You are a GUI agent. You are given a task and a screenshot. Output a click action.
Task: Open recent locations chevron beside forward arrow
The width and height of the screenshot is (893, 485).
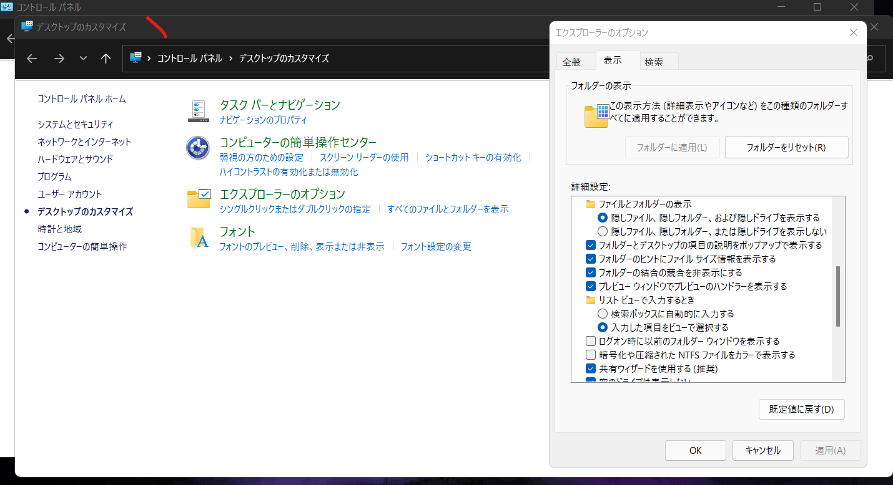point(82,58)
